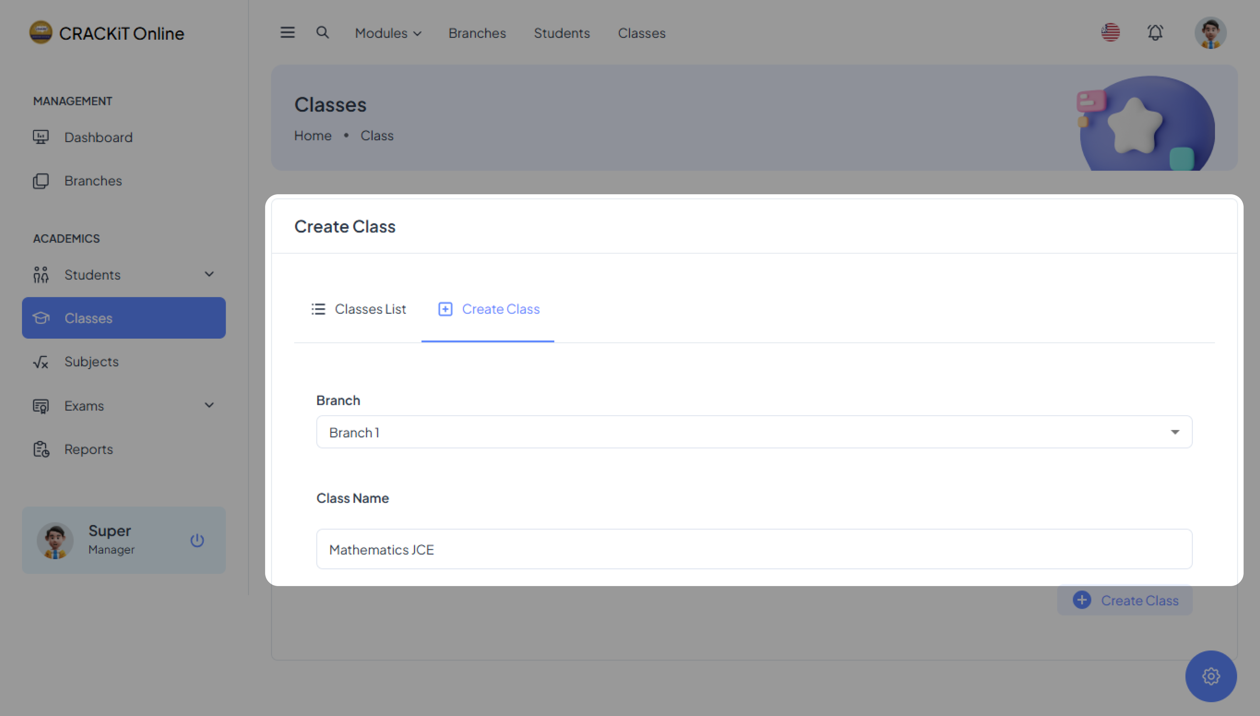Click the CRACKiT Online logo
This screenshot has height=716, width=1260.
107,33
